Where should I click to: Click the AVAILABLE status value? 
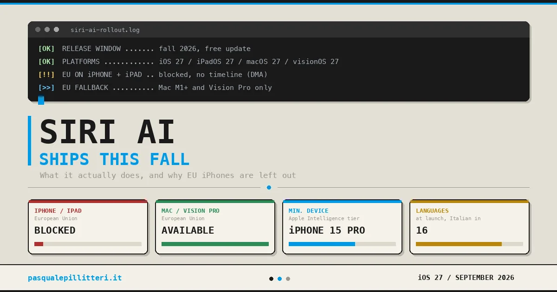[x=188, y=230]
